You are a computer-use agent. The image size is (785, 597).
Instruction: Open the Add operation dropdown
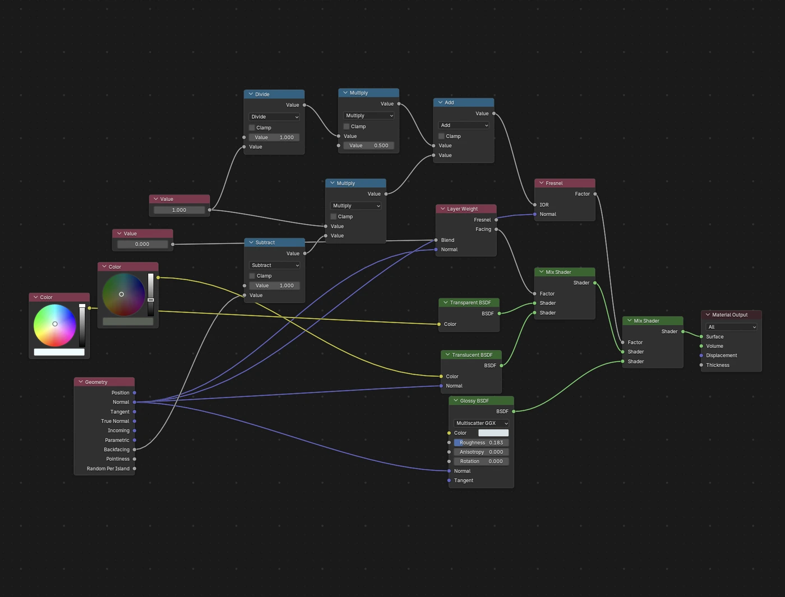pyautogui.click(x=464, y=125)
